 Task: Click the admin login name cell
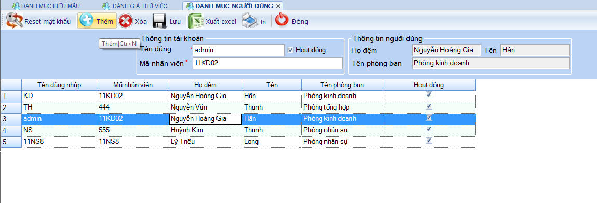[x=59, y=119]
